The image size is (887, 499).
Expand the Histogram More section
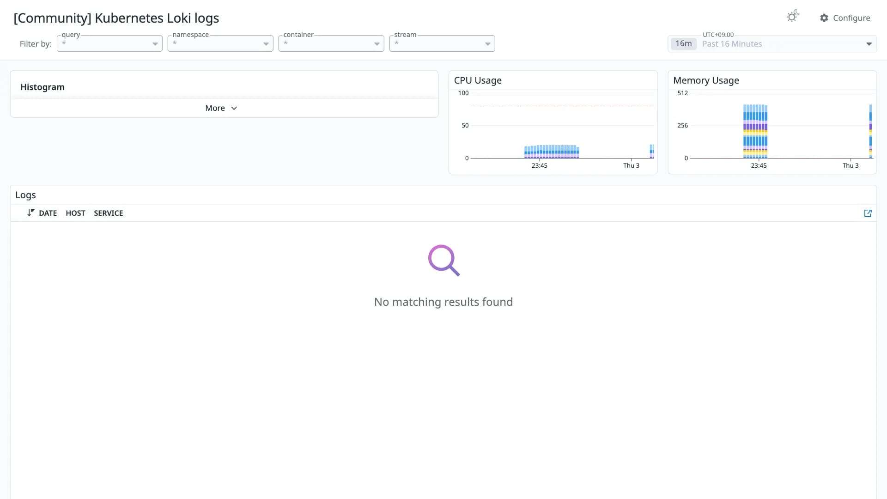point(221,108)
